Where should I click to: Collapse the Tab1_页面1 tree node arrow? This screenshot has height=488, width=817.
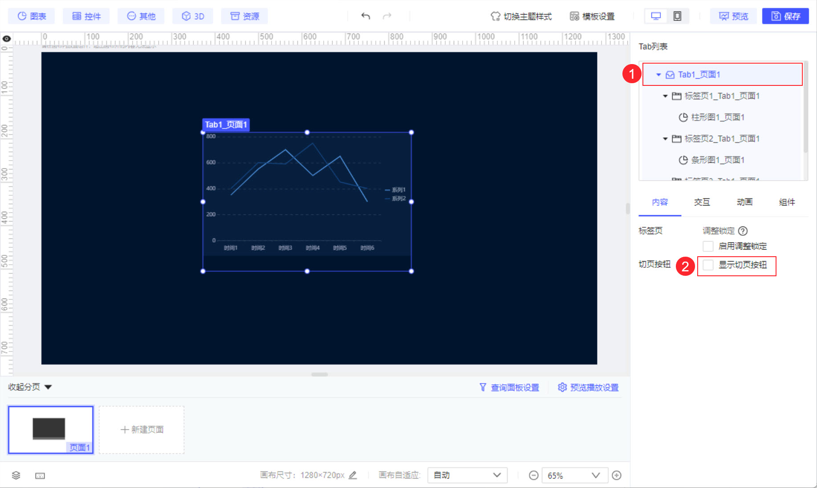[x=658, y=75]
